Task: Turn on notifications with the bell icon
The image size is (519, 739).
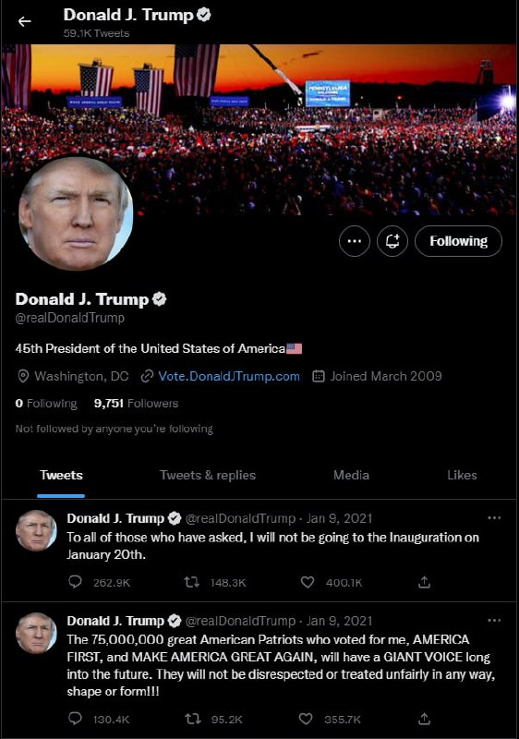Action: [x=392, y=241]
